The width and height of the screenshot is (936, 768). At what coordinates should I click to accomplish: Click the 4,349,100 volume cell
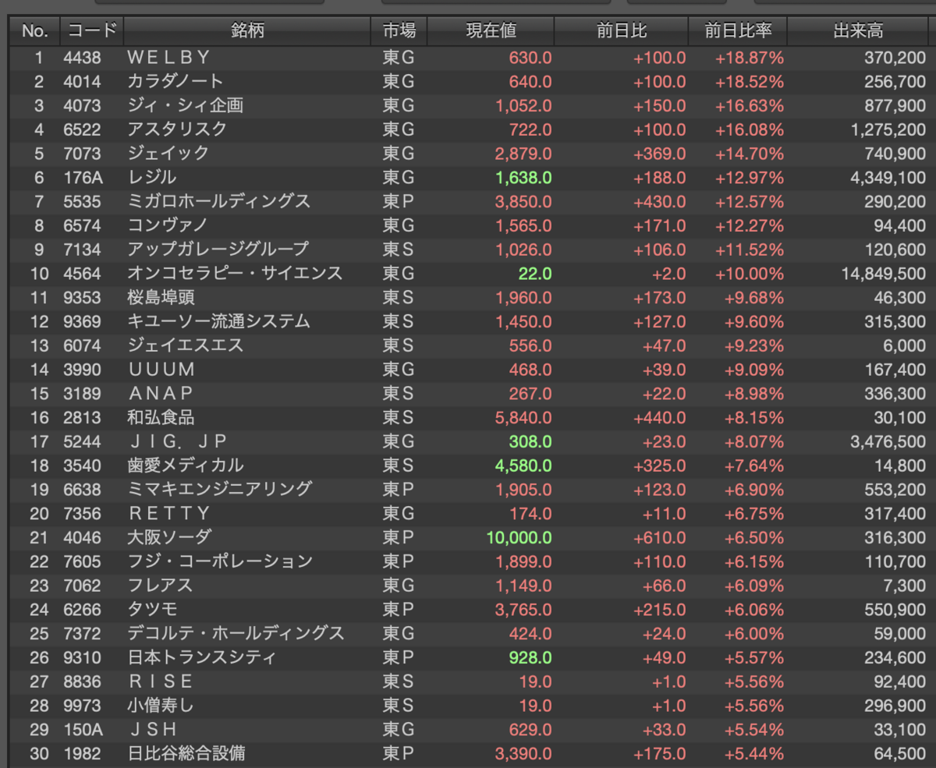pos(888,178)
